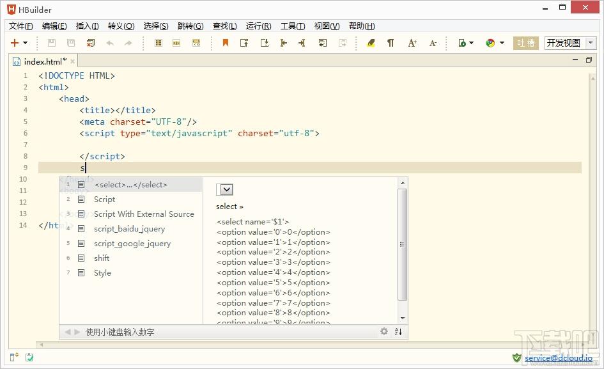Click the 吐槽 feedback button
This screenshot has width=604, height=369.
526,43
